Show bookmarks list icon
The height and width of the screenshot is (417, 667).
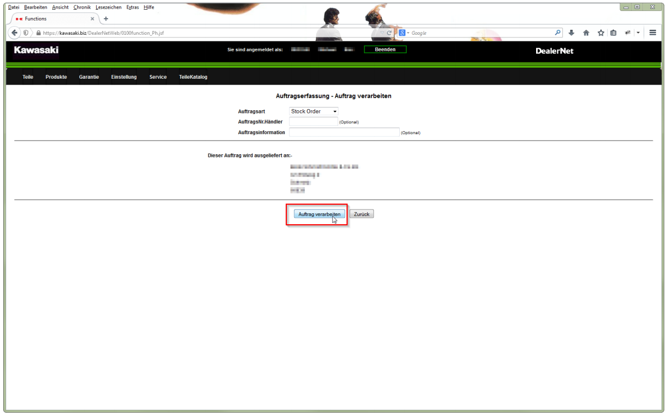[613, 33]
